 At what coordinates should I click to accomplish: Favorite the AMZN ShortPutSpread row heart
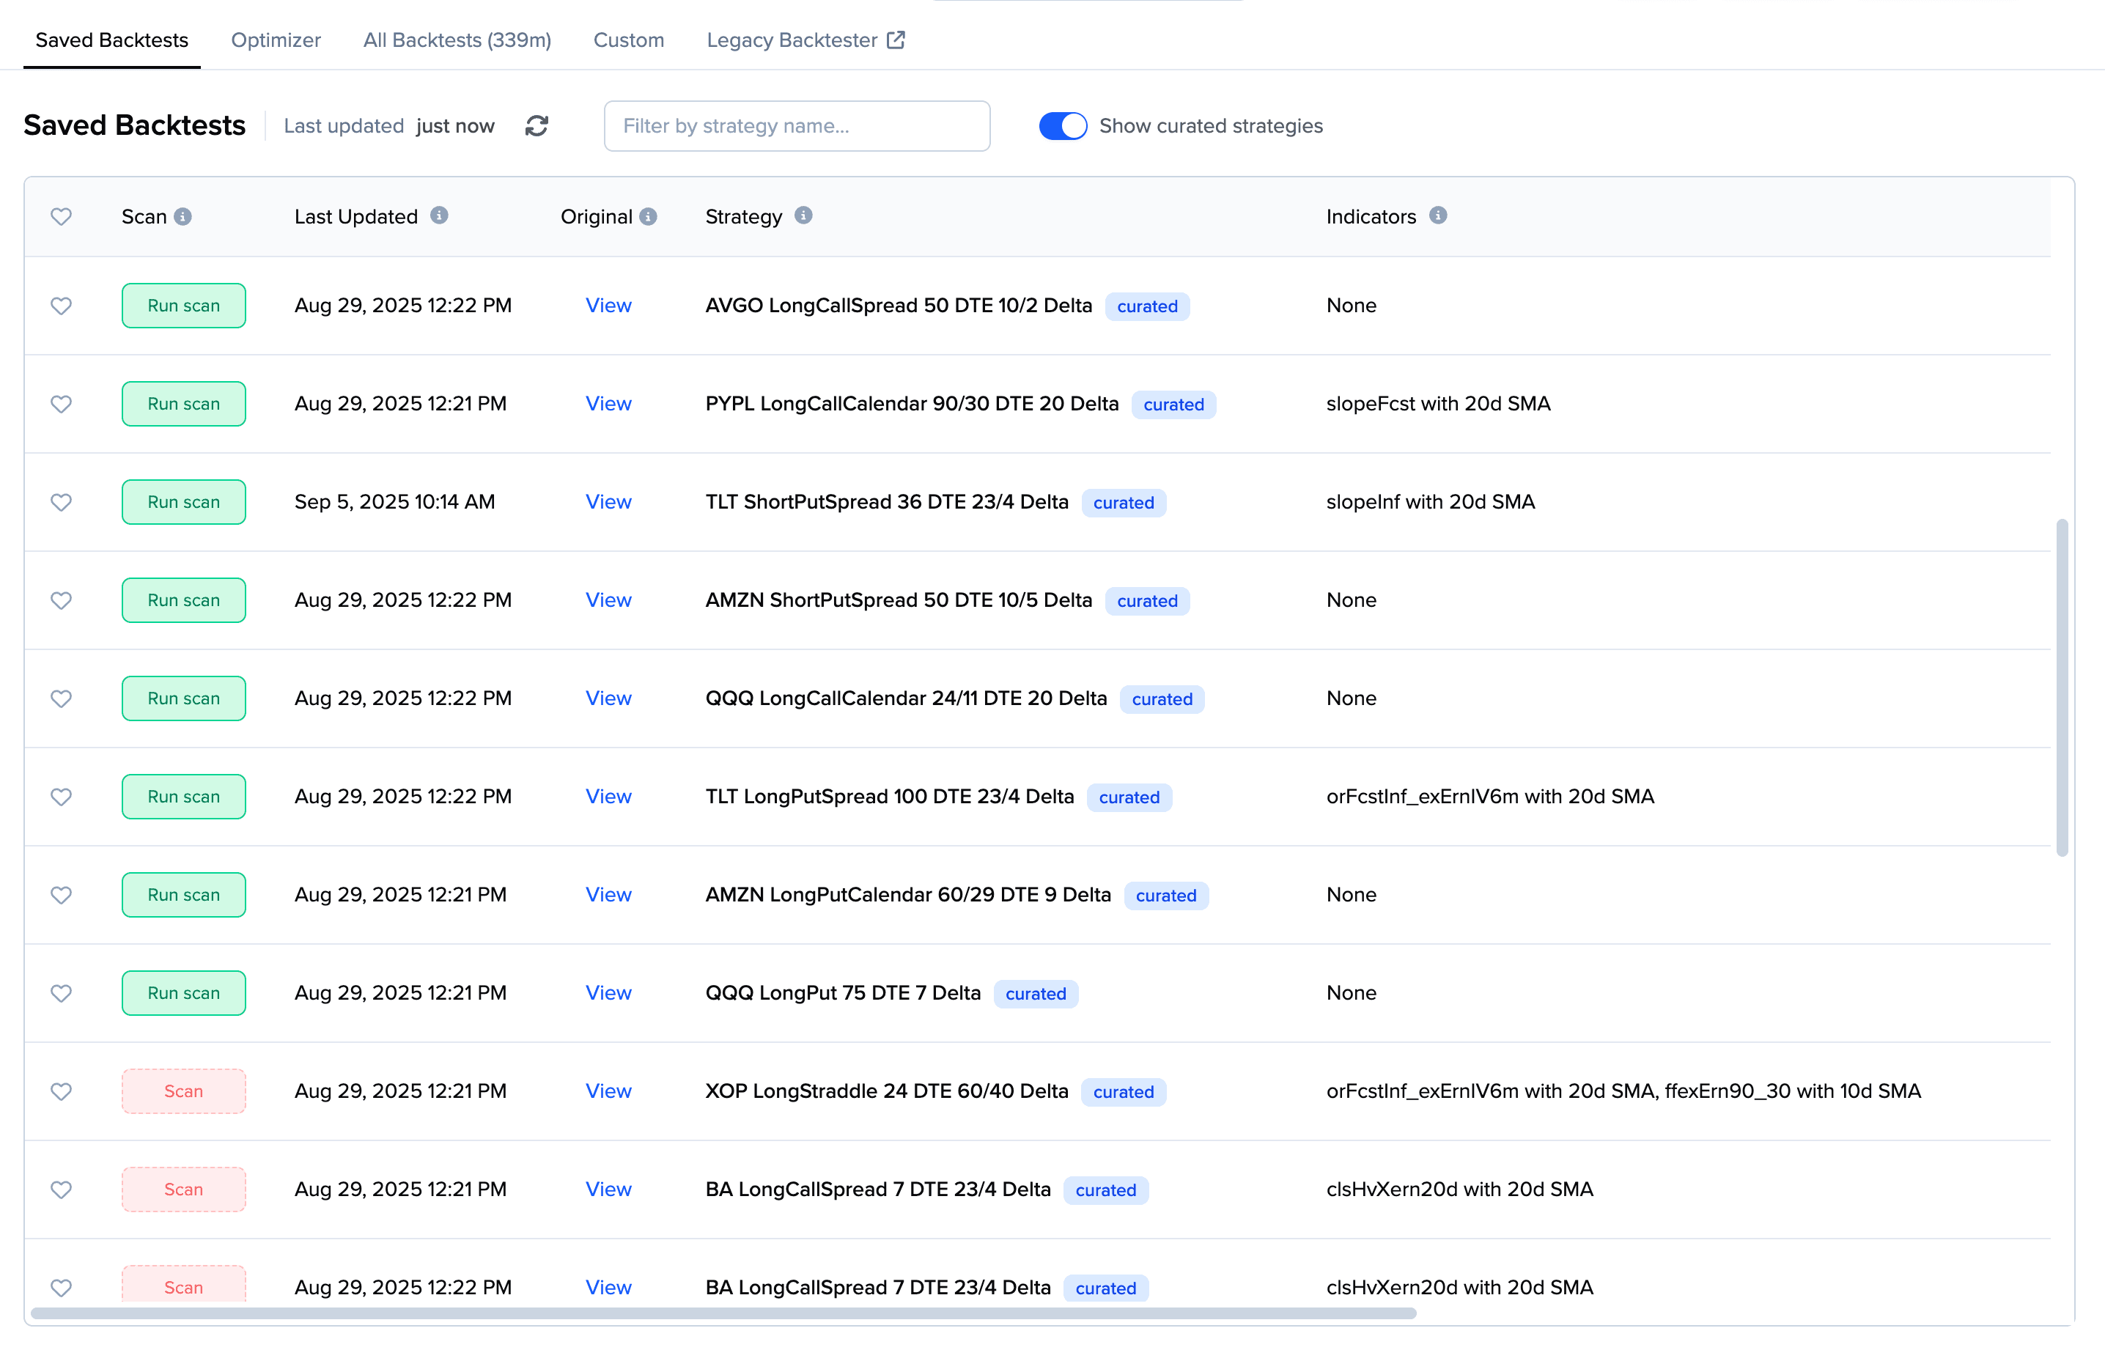[61, 600]
